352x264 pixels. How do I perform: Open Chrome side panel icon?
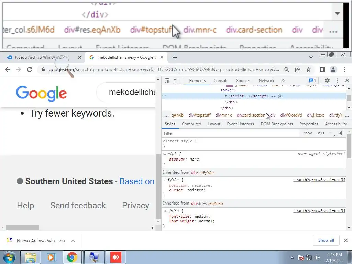(322, 69)
